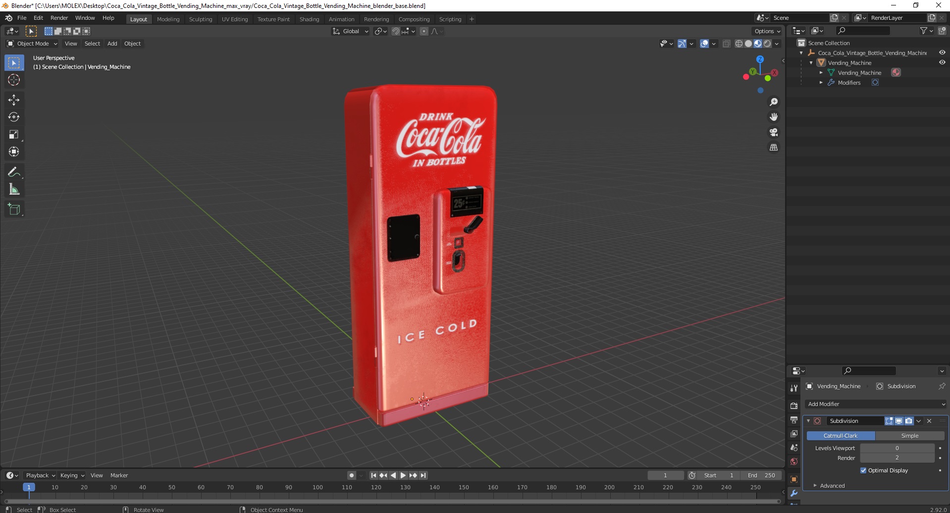Screen dimensions: 950x513
Task: Select the Select Box tool
Action: pos(14,63)
